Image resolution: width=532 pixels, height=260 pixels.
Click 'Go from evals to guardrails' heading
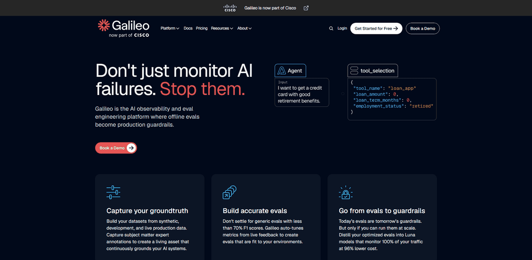click(x=382, y=211)
